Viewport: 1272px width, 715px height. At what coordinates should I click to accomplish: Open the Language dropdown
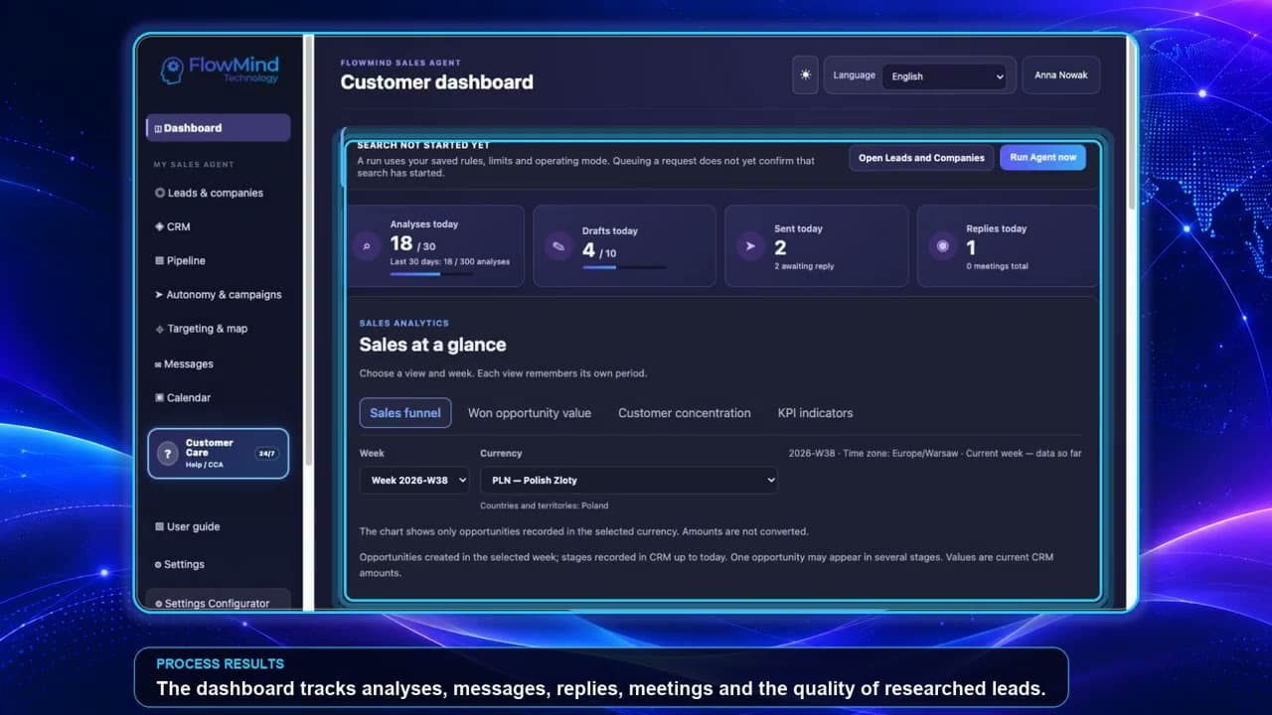pos(945,76)
